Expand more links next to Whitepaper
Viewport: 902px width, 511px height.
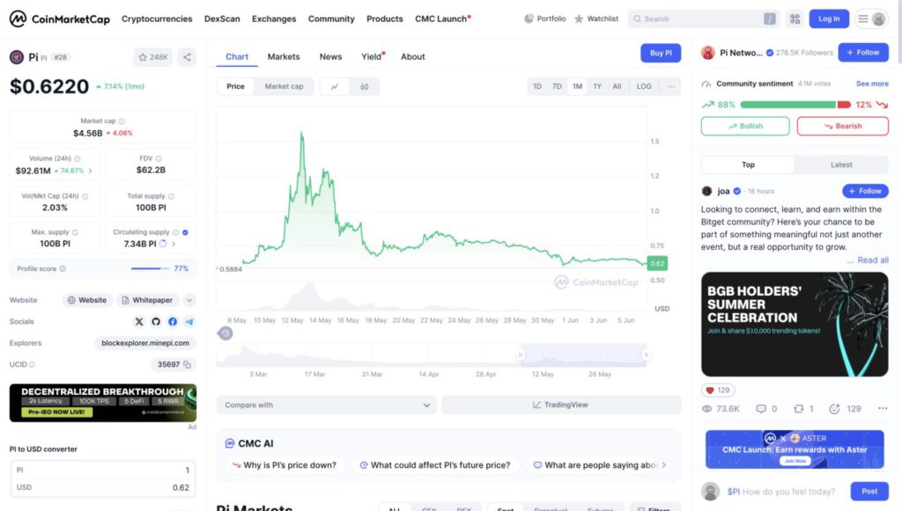(189, 300)
